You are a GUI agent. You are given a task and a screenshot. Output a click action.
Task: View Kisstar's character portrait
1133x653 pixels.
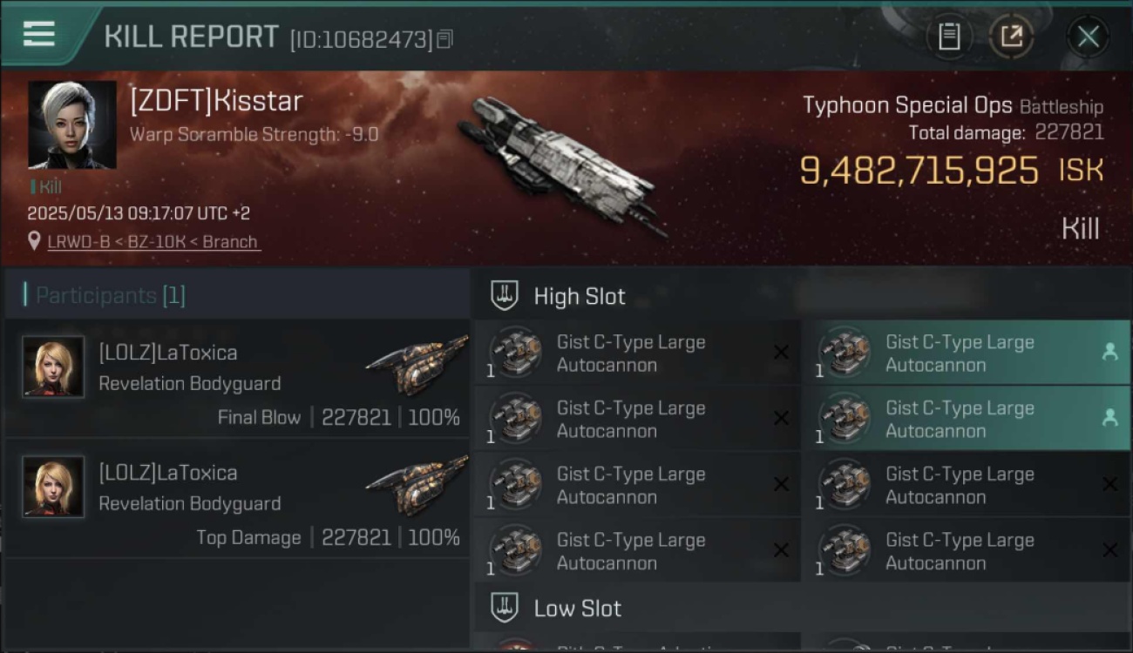72,125
